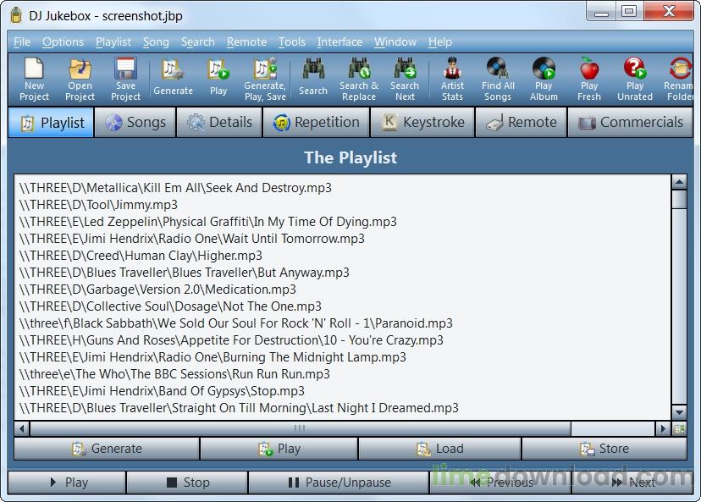Switch to the Repetition tab
Viewport: 701px width, 502px height.
(x=317, y=123)
